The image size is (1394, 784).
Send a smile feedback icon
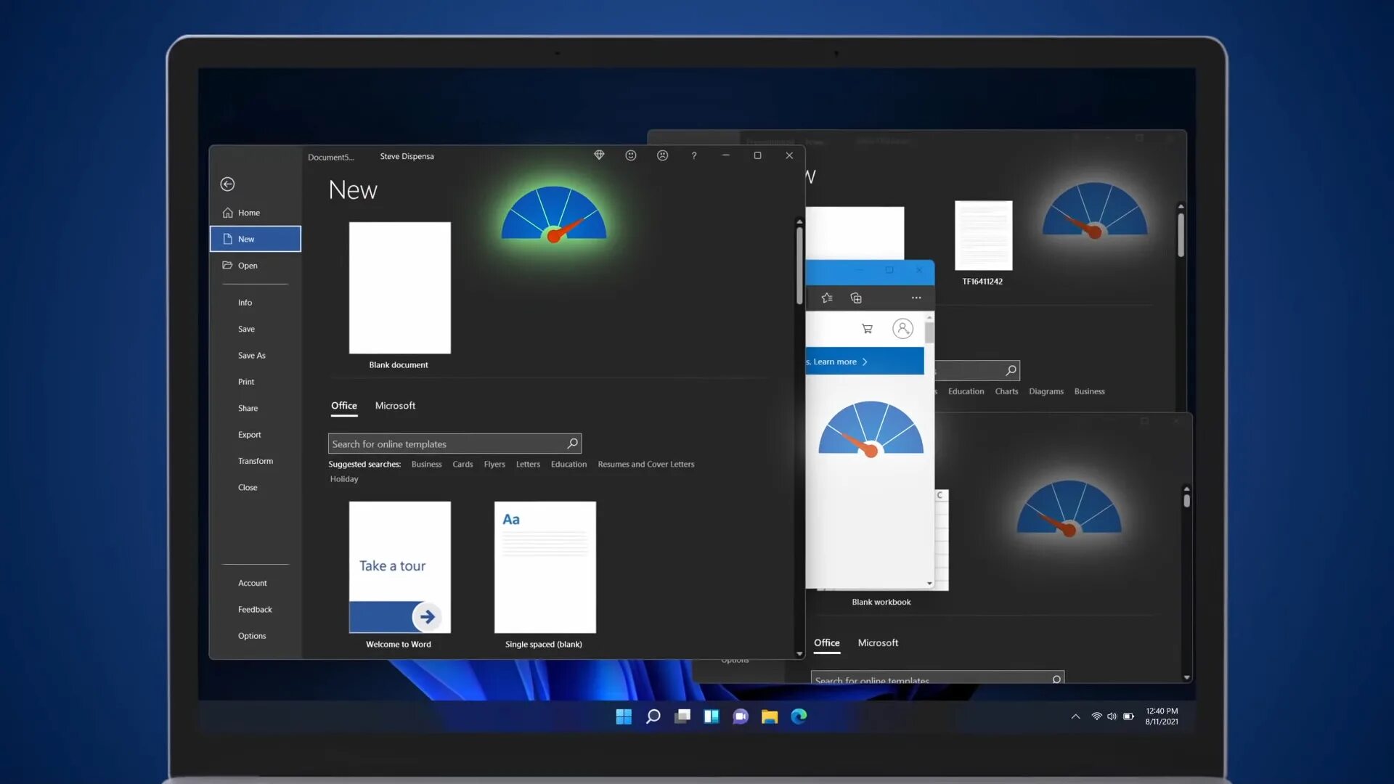(x=631, y=155)
